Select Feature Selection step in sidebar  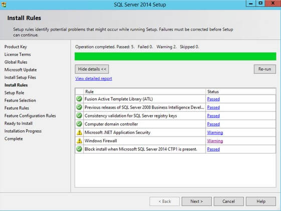[20, 100]
